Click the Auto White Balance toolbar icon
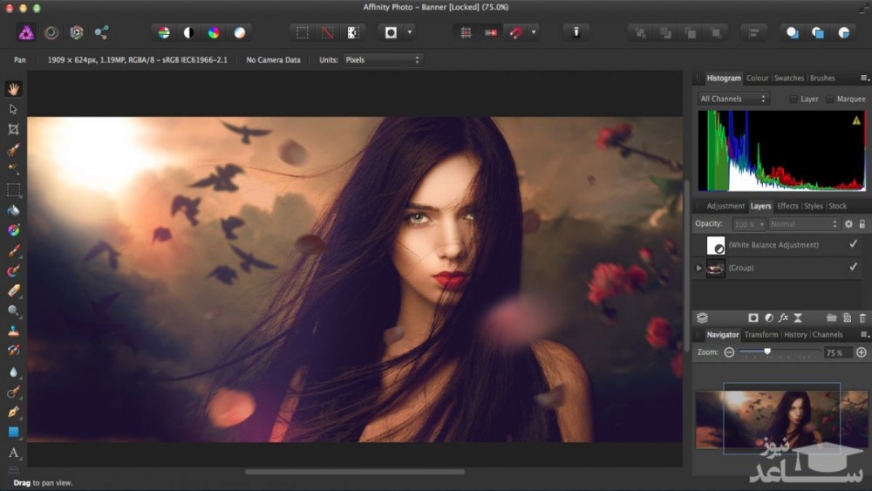Screen dimensions: 872x491 (x=239, y=32)
